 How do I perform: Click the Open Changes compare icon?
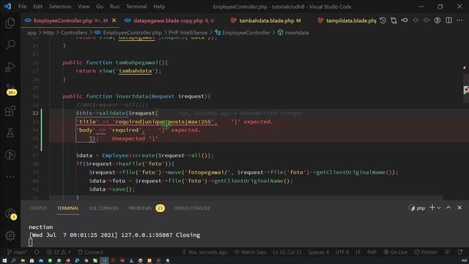point(394,21)
